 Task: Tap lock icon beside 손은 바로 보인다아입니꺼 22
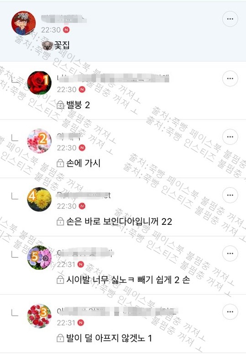pyautogui.click(x=60, y=222)
